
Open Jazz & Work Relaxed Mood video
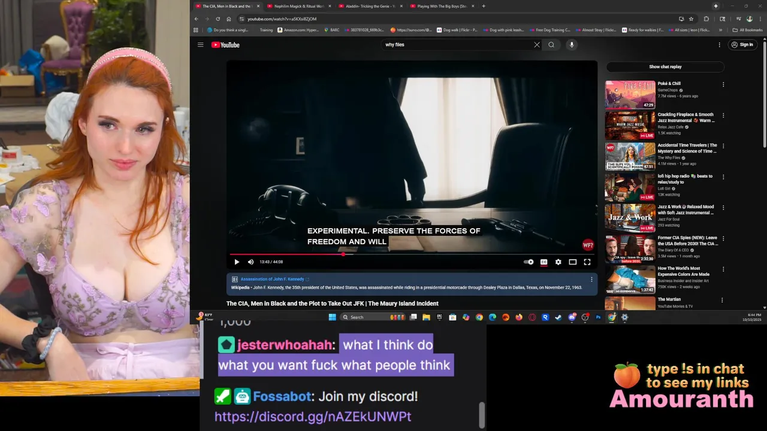click(630, 218)
